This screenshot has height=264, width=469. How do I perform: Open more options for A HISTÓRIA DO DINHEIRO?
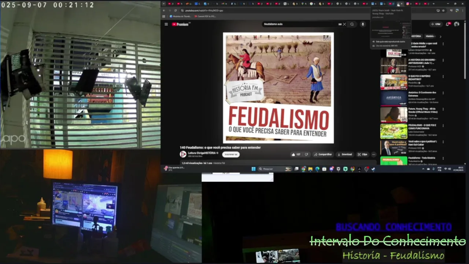click(x=443, y=60)
